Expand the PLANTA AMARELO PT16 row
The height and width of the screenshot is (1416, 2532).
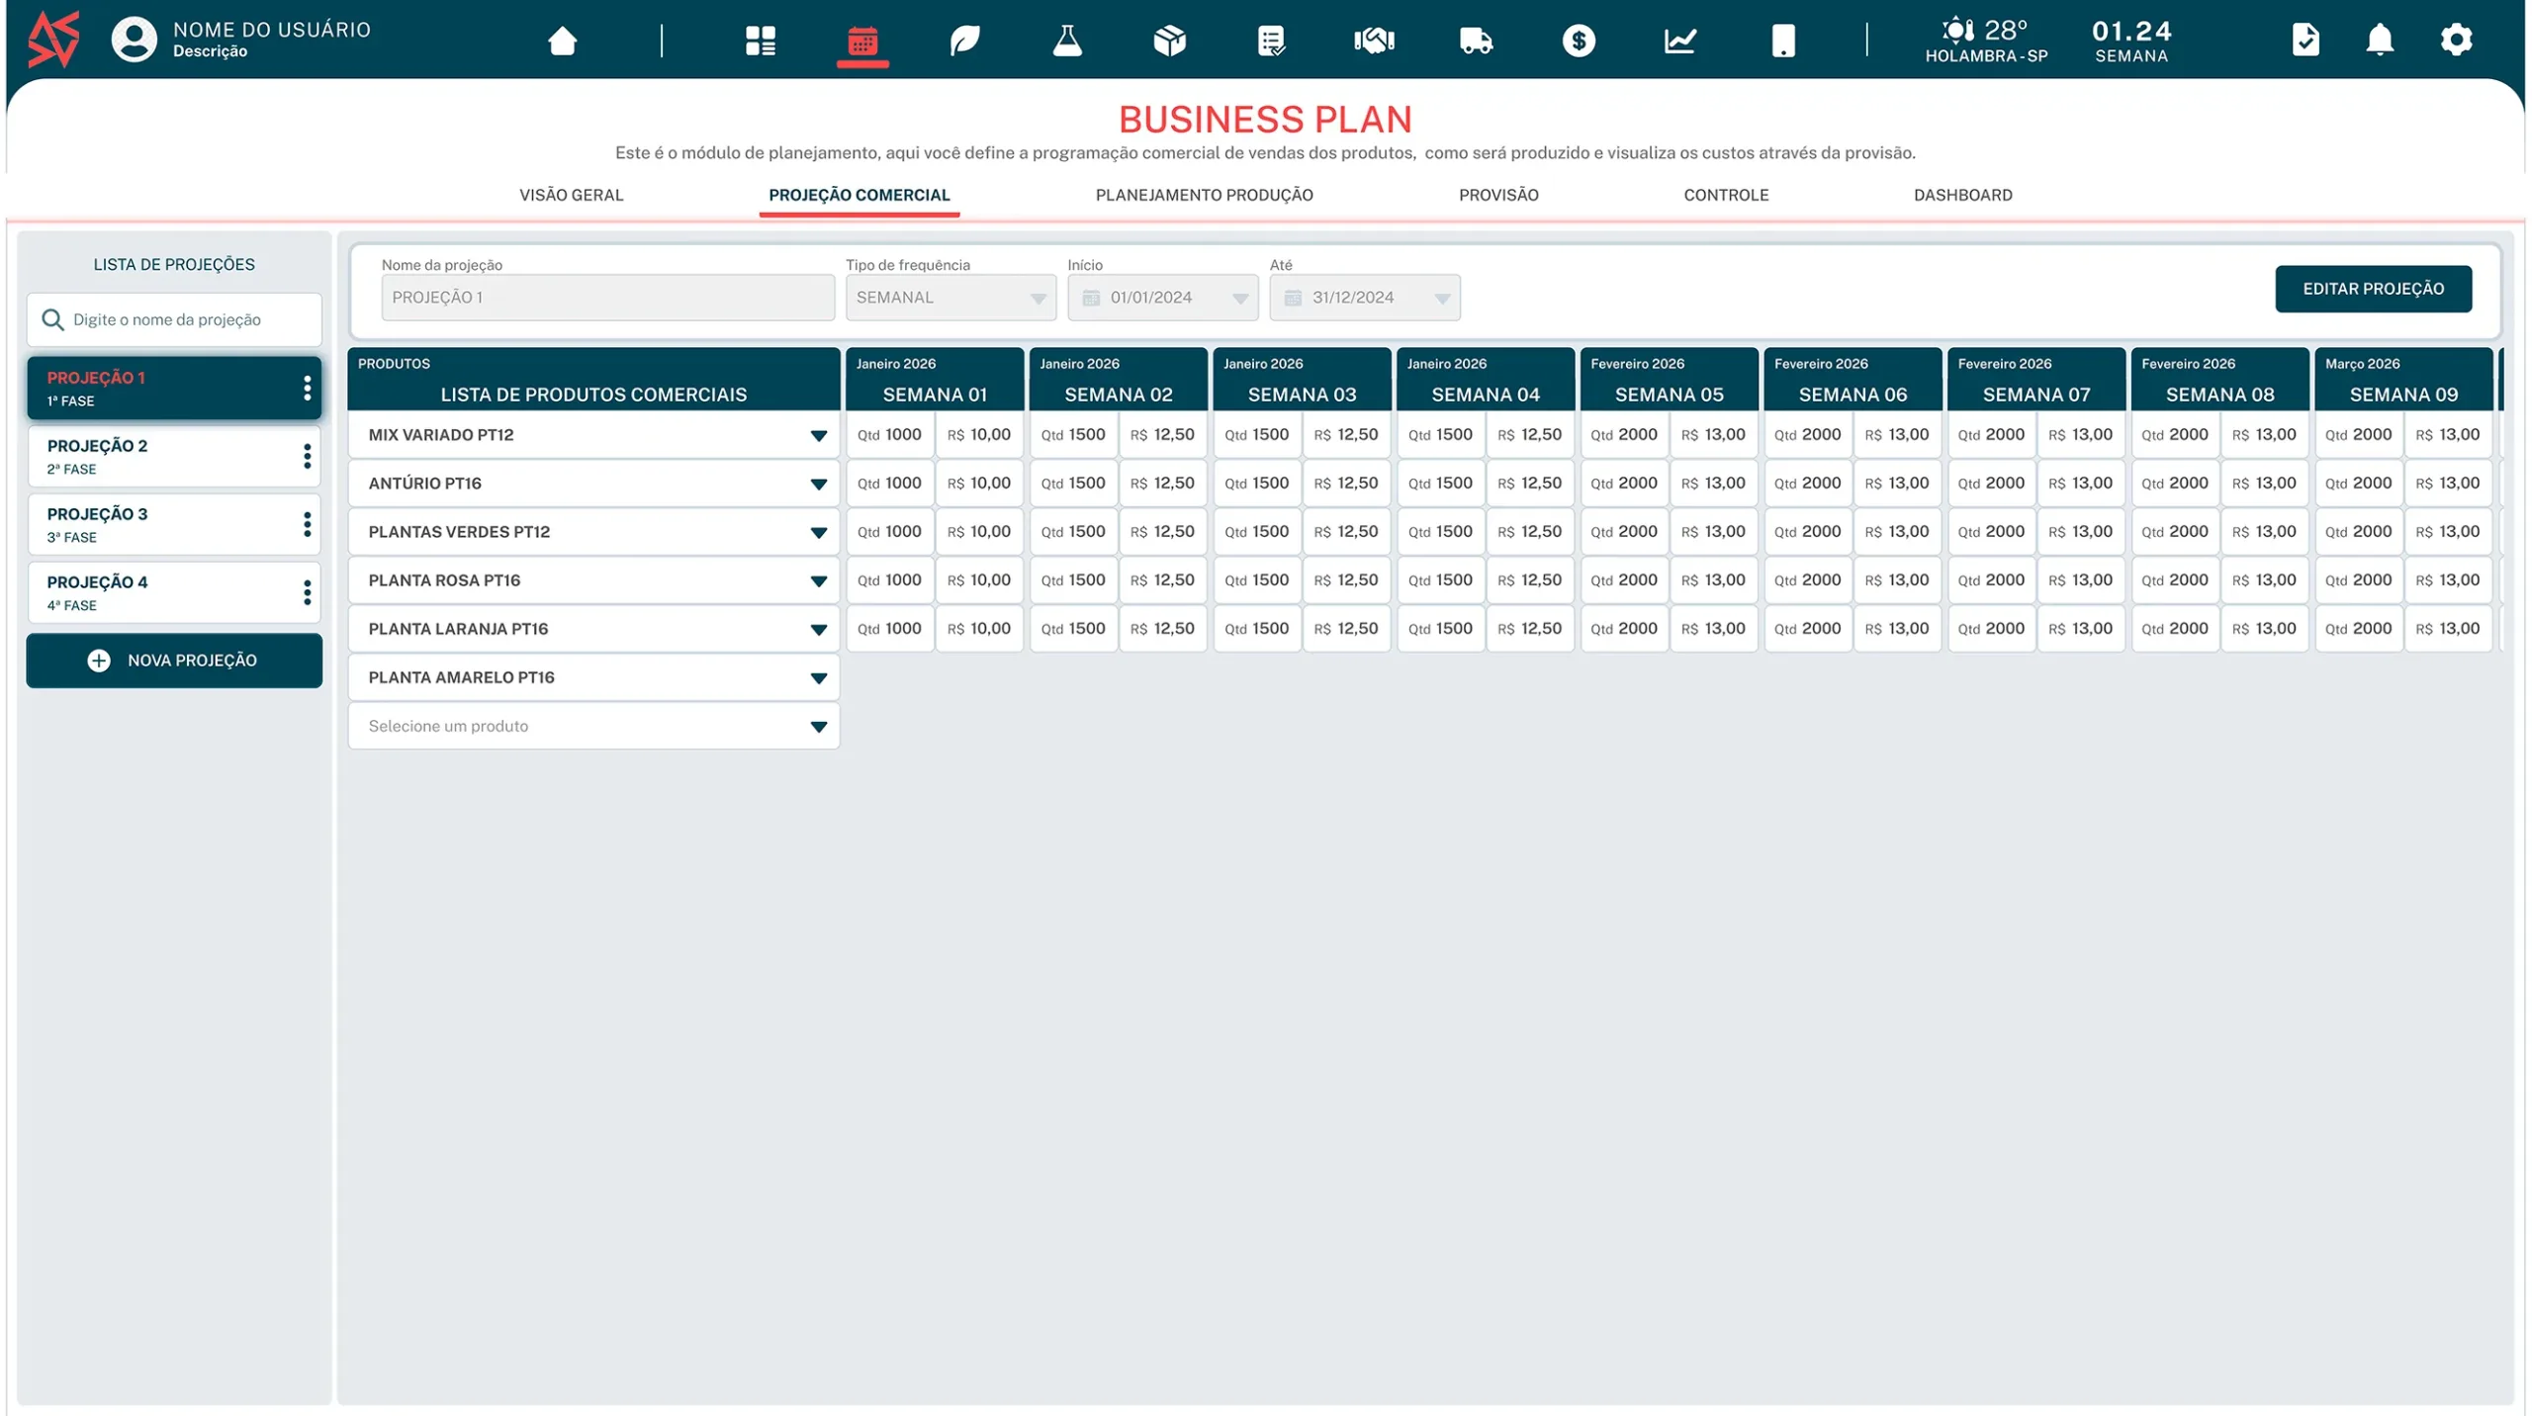[x=819, y=677]
